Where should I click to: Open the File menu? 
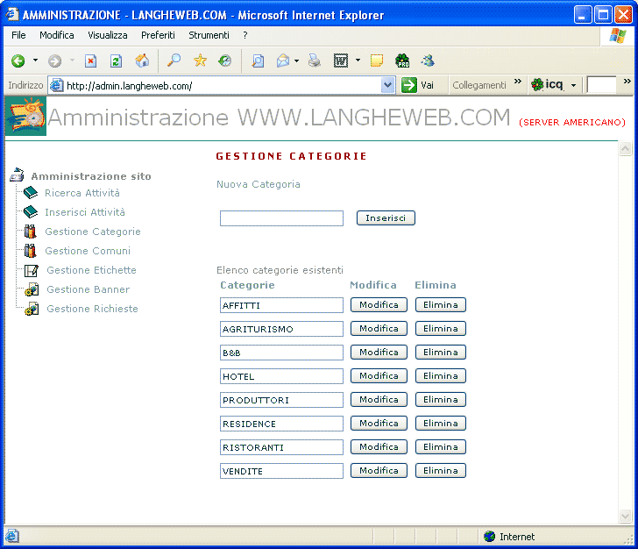[x=18, y=35]
